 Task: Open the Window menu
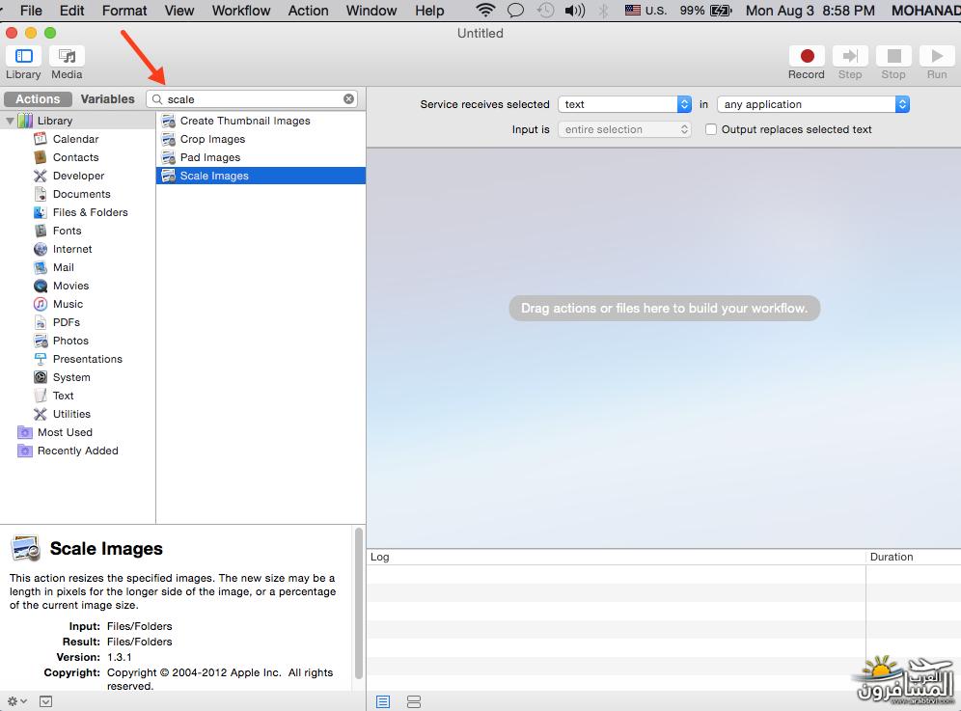coord(371,11)
